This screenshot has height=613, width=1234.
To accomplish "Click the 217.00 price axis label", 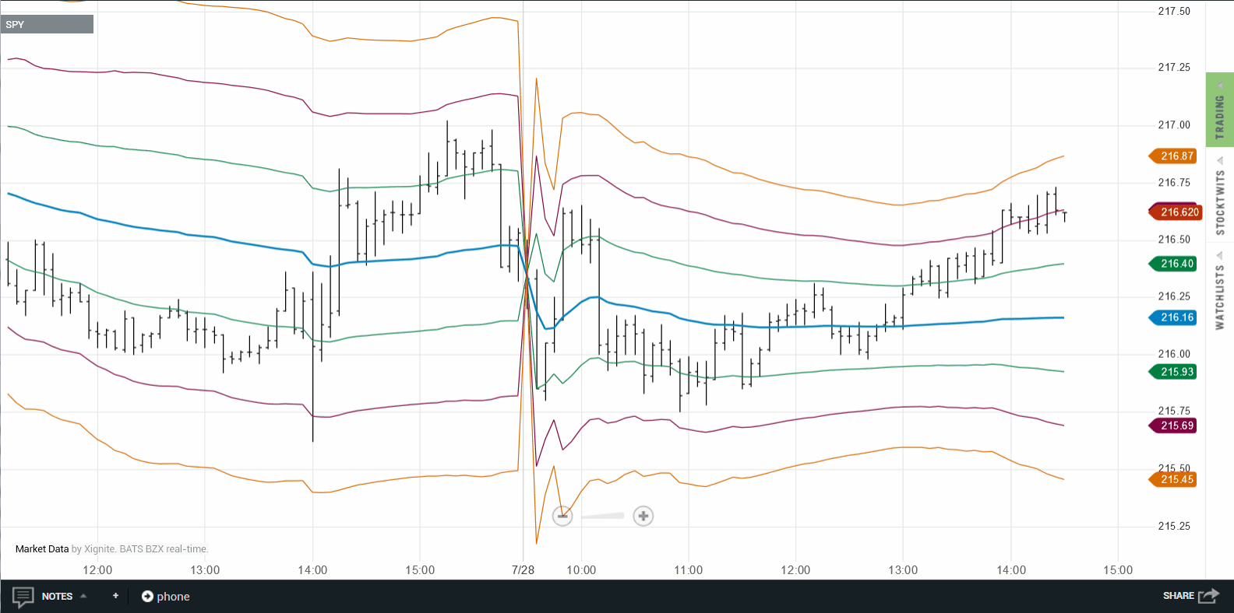I will tap(1174, 124).
